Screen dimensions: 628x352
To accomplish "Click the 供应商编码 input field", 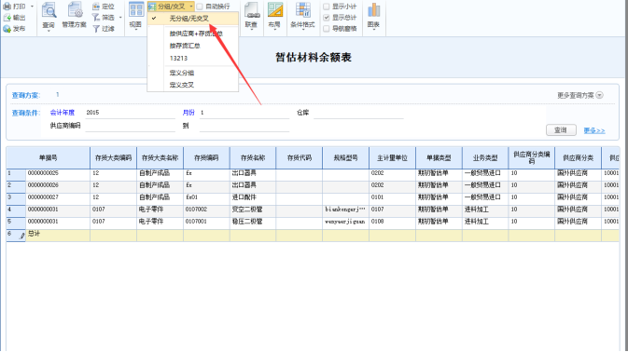I will [x=130, y=126].
